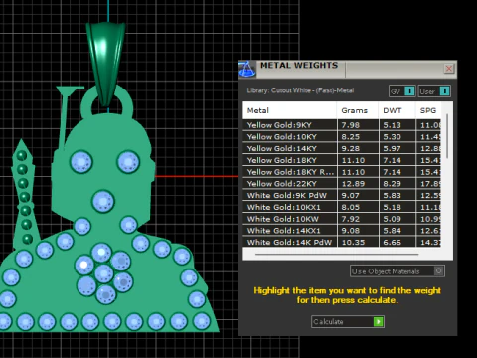Click the Library: Cutout White label
Viewport: 477px width, 358px height.
click(x=300, y=90)
